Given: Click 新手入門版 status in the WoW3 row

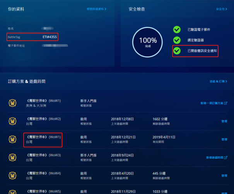Looking at the screenshot, I should 88,155.
